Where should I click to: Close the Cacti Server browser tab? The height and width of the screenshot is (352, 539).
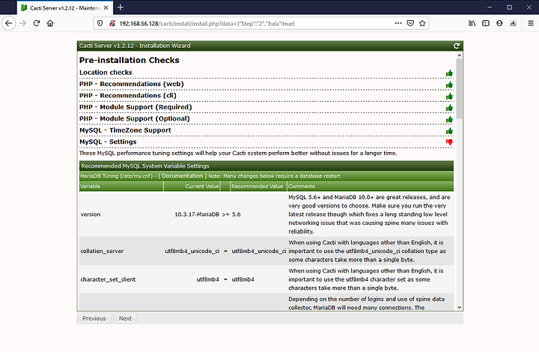click(106, 7)
